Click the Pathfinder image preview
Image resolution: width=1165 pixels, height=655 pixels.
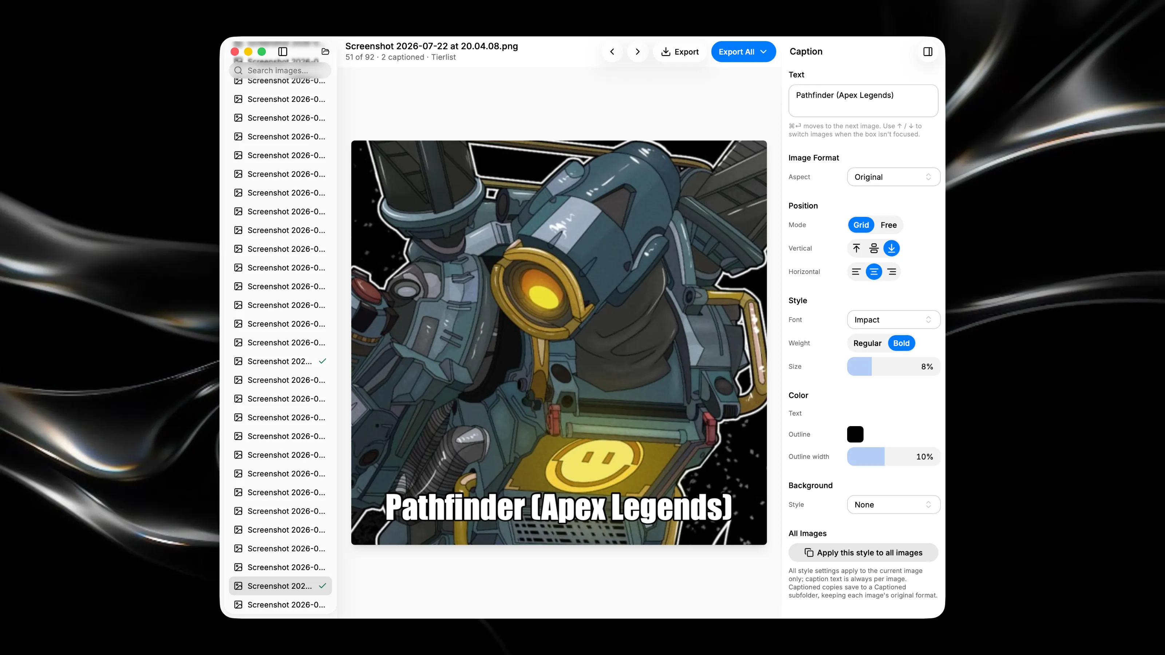point(559,343)
